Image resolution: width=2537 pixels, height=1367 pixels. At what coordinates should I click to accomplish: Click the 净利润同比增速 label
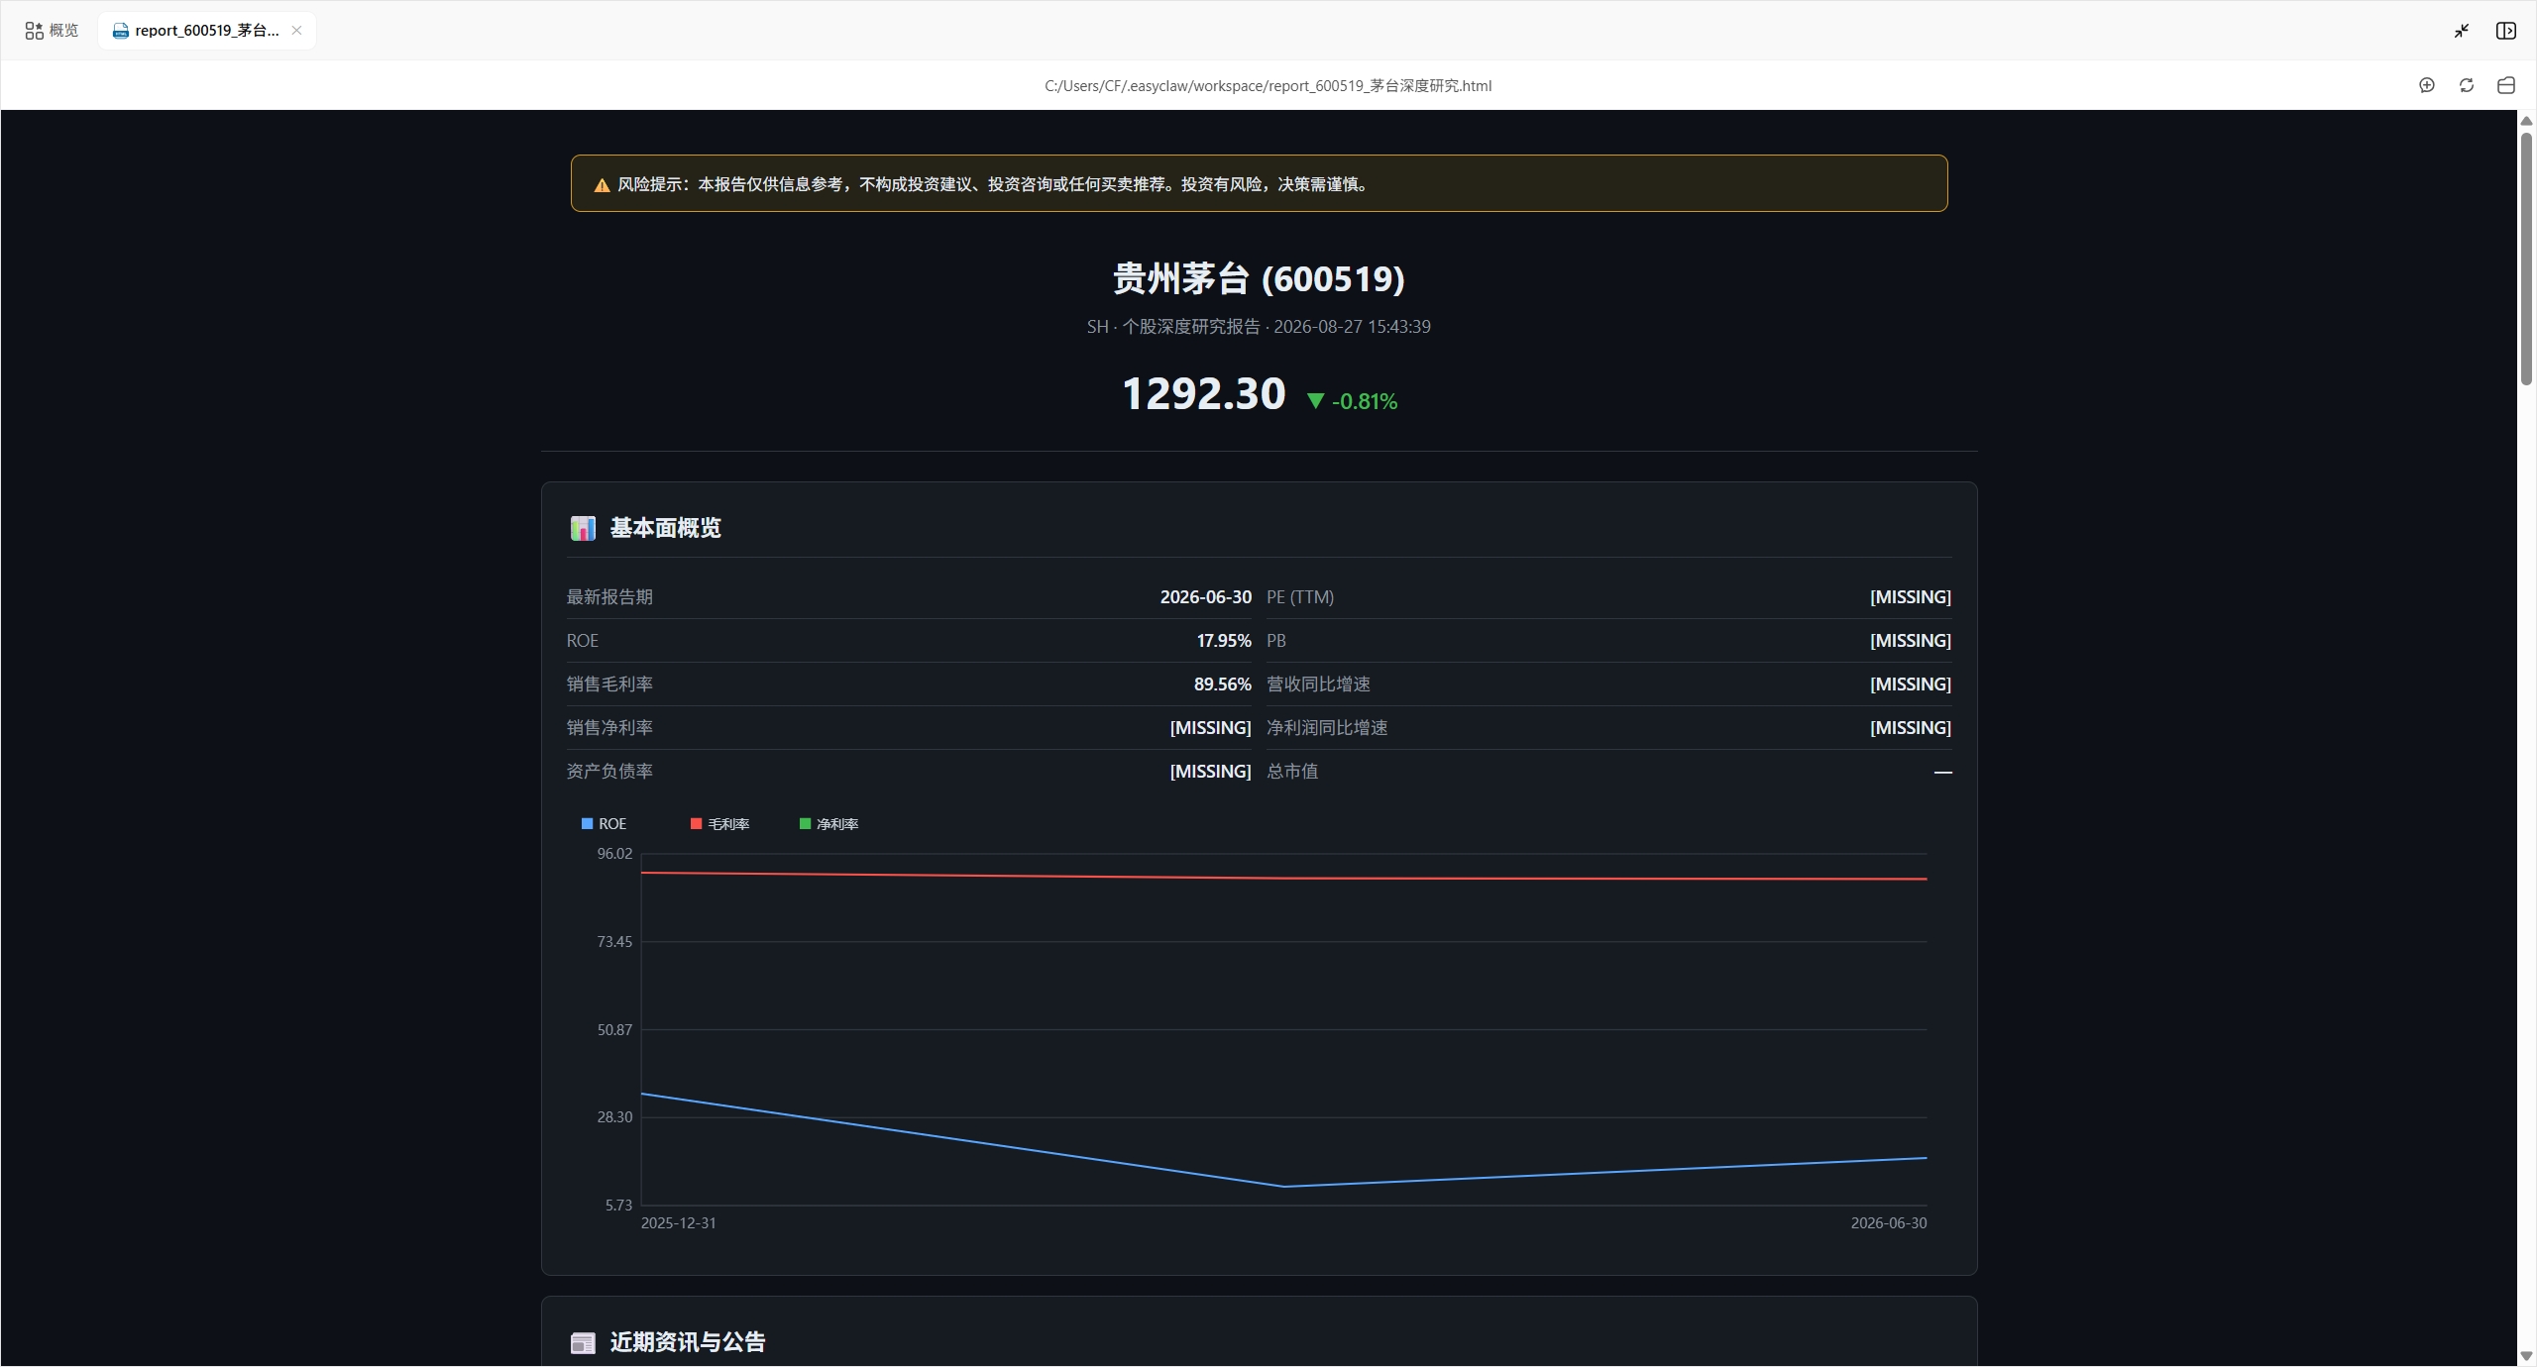coord(1327,728)
